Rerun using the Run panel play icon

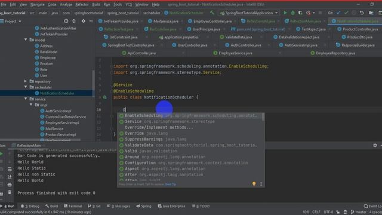click(1, 154)
